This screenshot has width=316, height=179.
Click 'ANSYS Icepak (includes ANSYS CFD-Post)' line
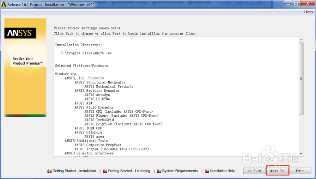112,149
